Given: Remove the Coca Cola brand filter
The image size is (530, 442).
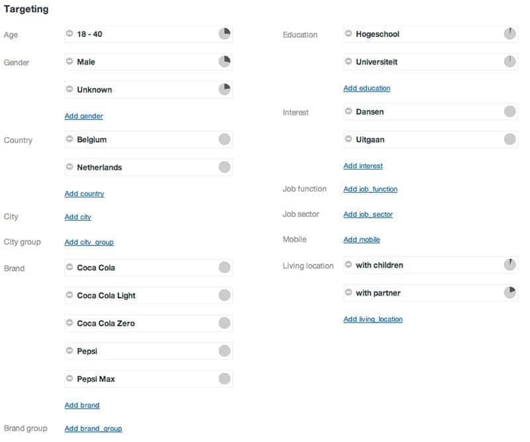Looking at the screenshot, I should 71,268.
